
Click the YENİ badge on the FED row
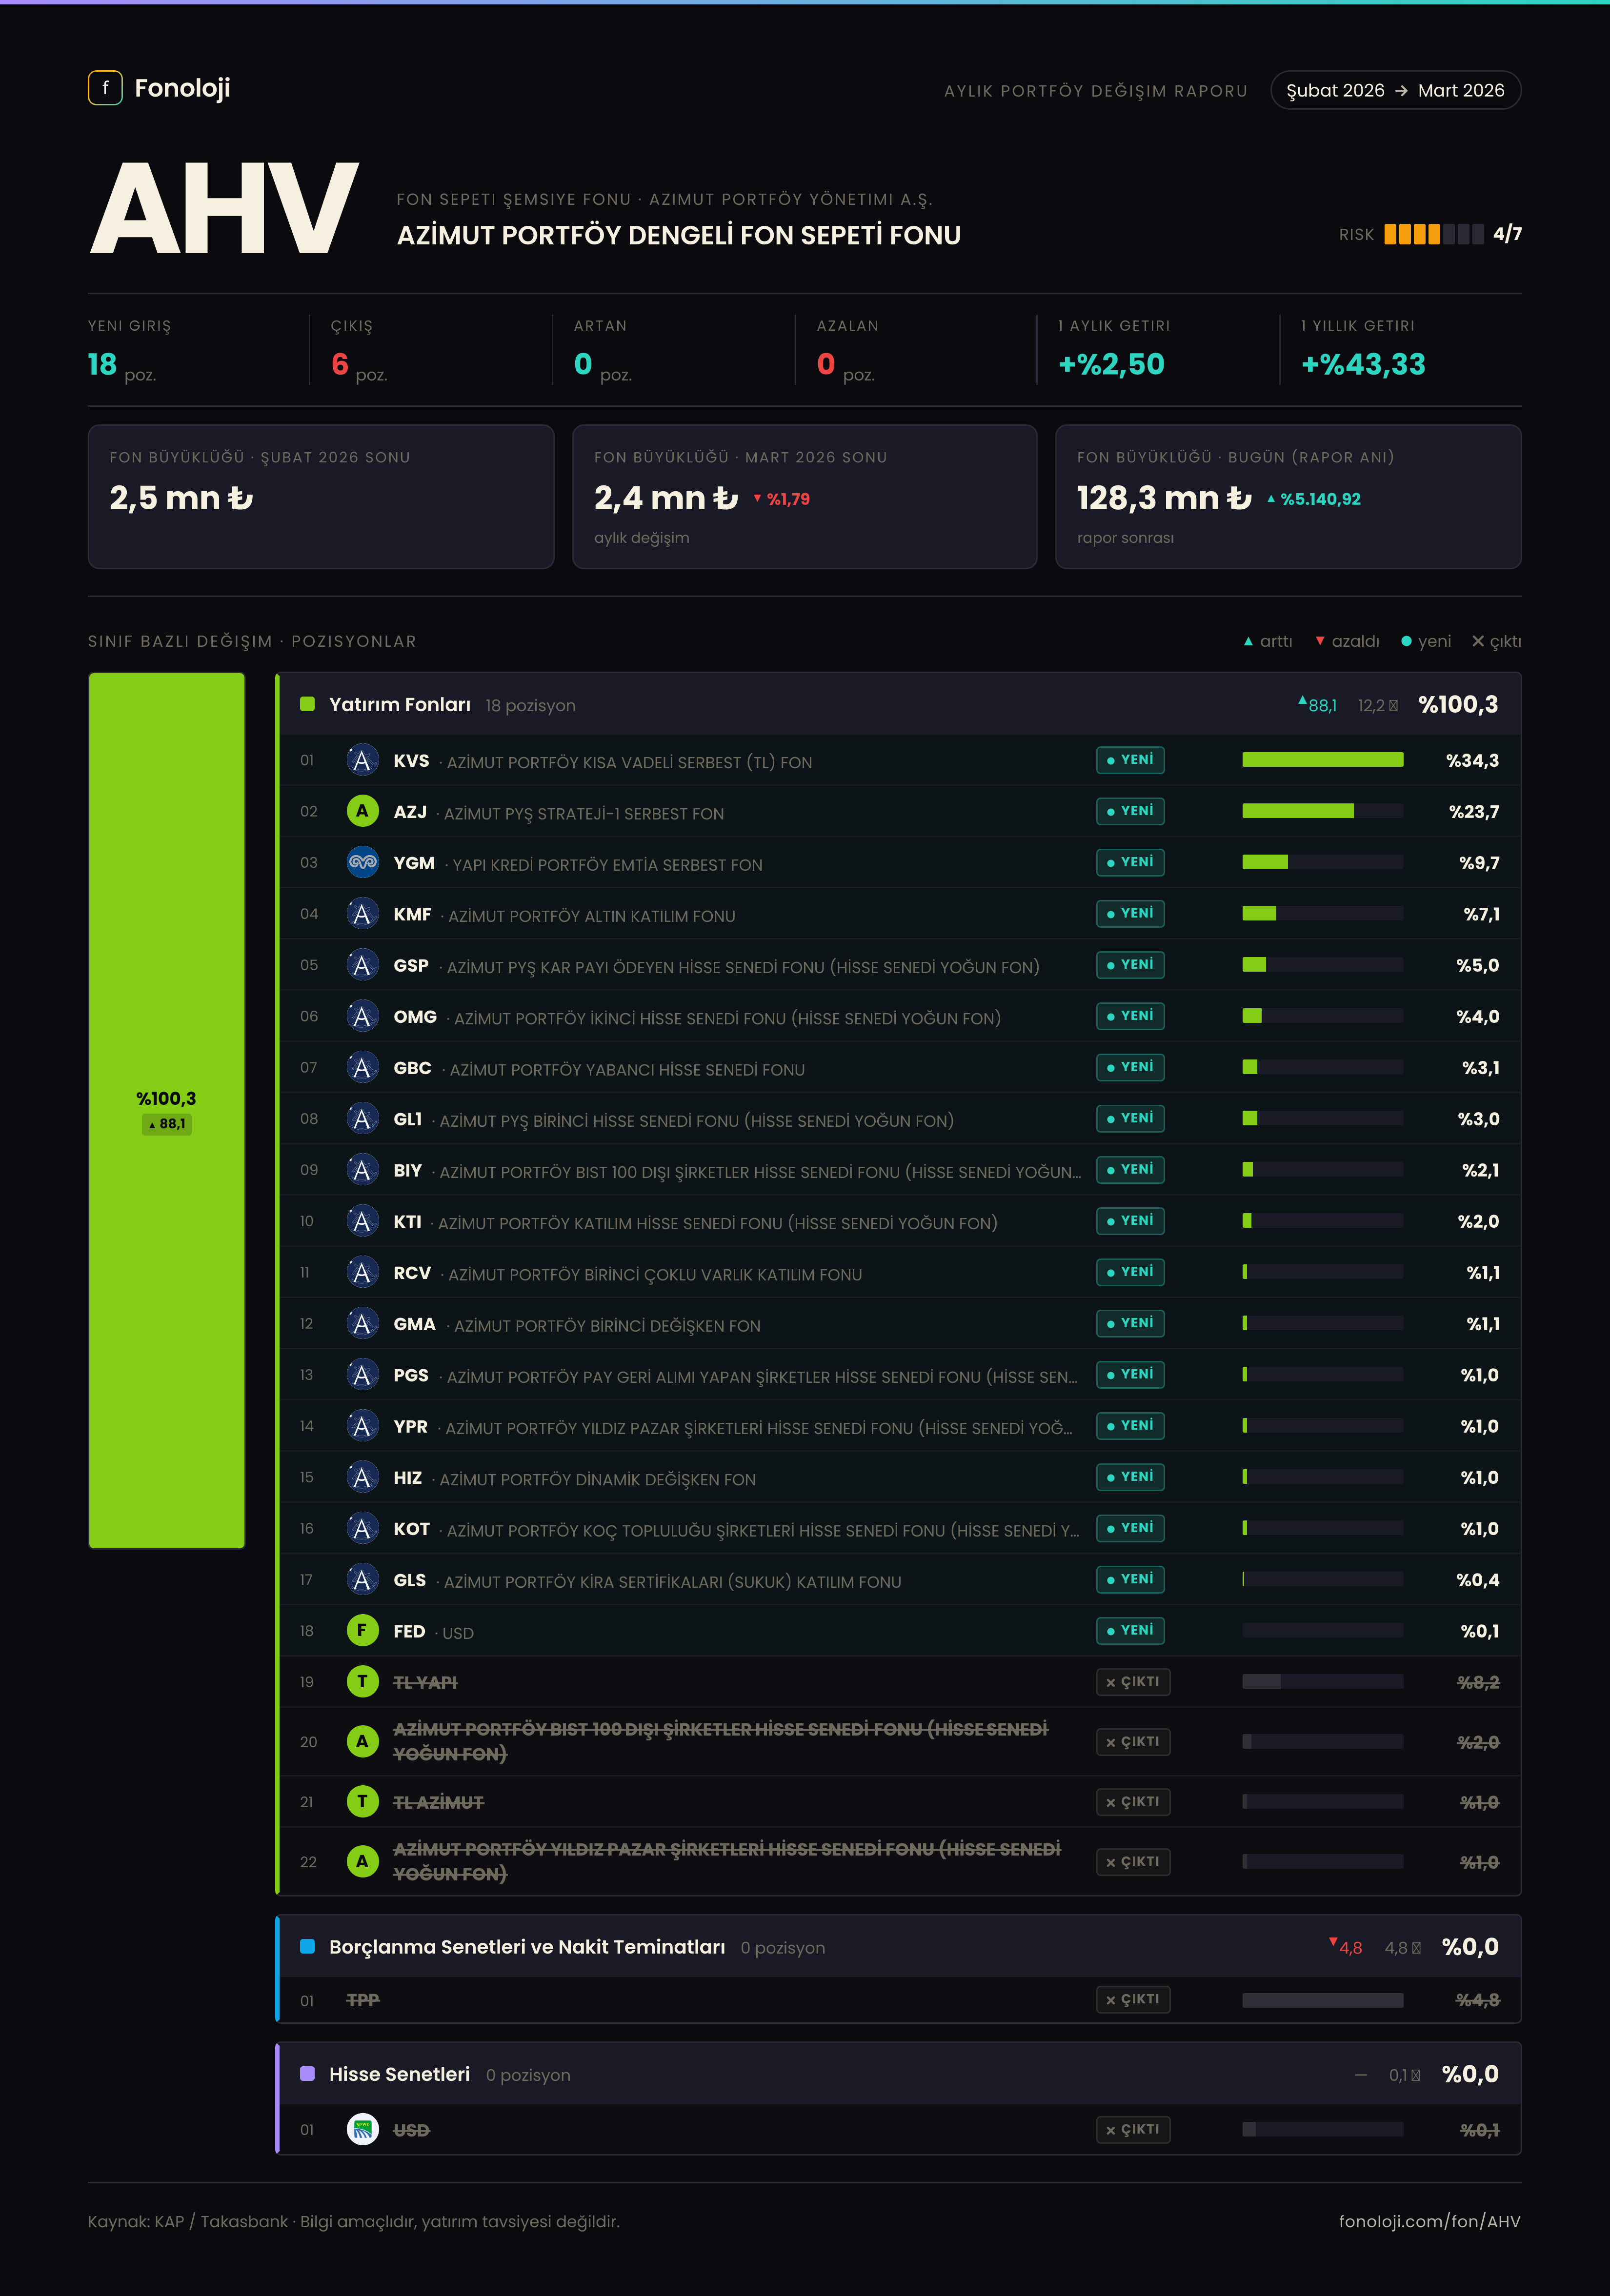tap(1130, 1631)
